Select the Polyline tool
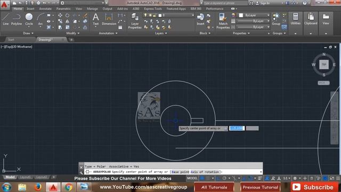This screenshot has width=341, height=192. click(x=17, y=19)
